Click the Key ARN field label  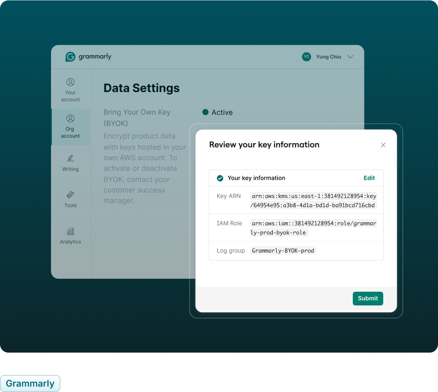(228, 196)
